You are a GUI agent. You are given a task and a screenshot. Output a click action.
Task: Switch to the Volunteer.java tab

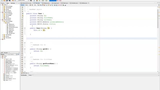(x=75, y=3)
